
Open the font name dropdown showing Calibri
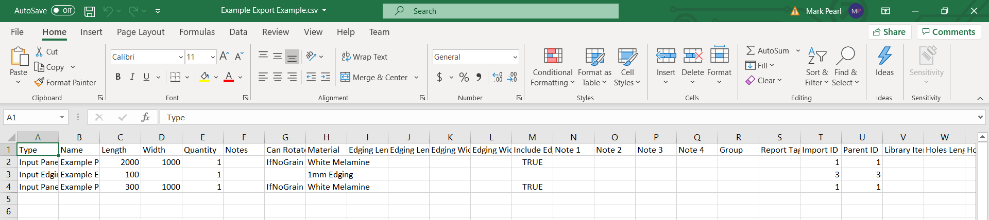181,57
